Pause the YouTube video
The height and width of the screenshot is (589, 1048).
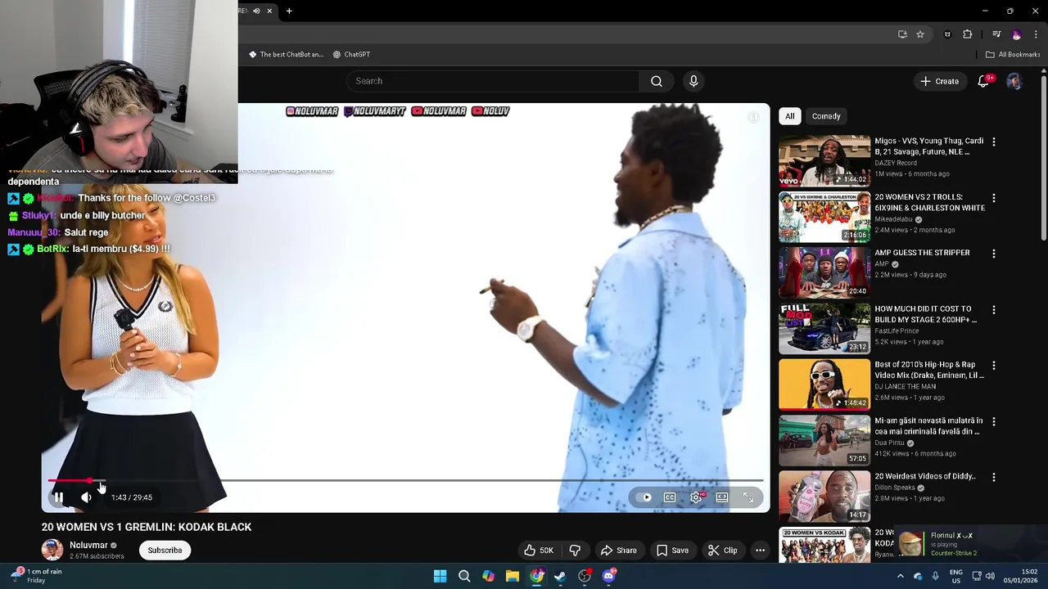click(58, 497)
